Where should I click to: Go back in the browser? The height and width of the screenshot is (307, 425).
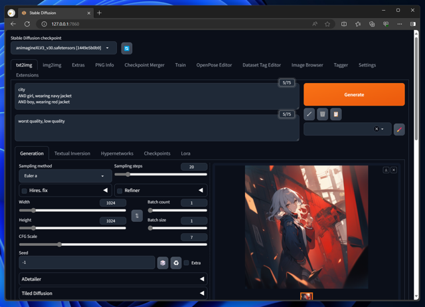[x=13, y=24]
